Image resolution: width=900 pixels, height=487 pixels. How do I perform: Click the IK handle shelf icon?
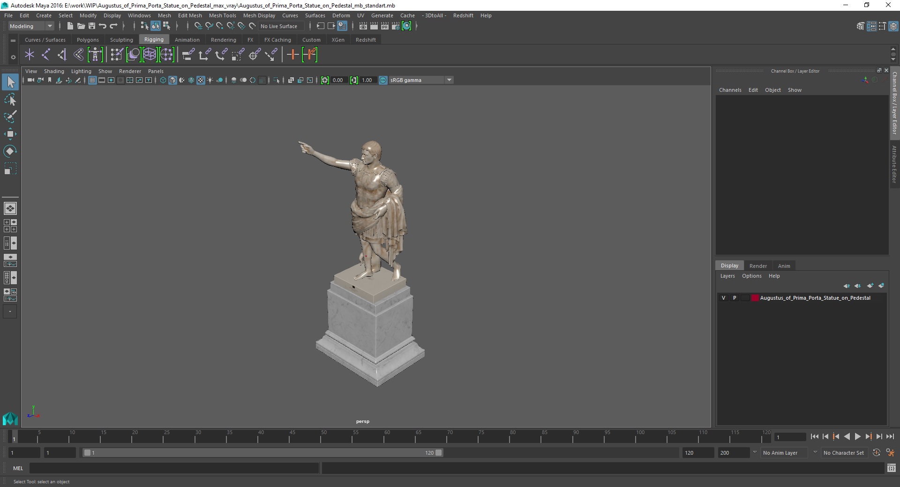click(x=62, y=55)
